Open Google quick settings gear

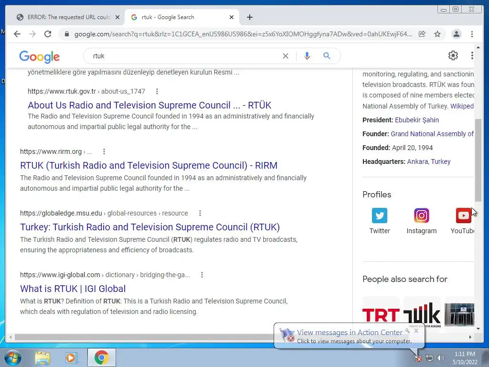pyautogui.click(x=453, y=55)
